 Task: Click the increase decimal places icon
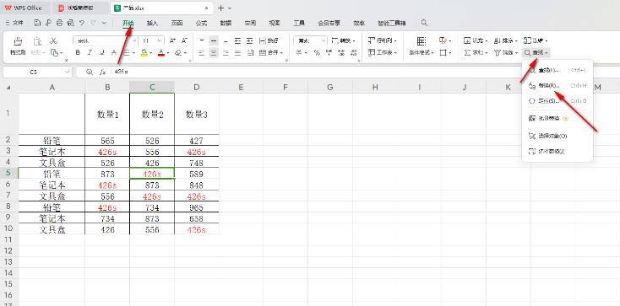coord(341,52)
